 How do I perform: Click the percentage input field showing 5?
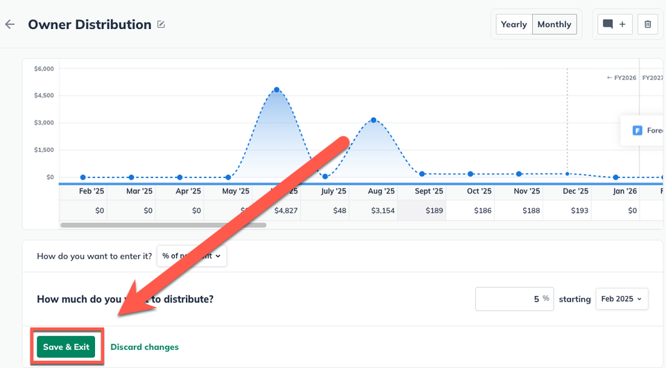(514, 299)
